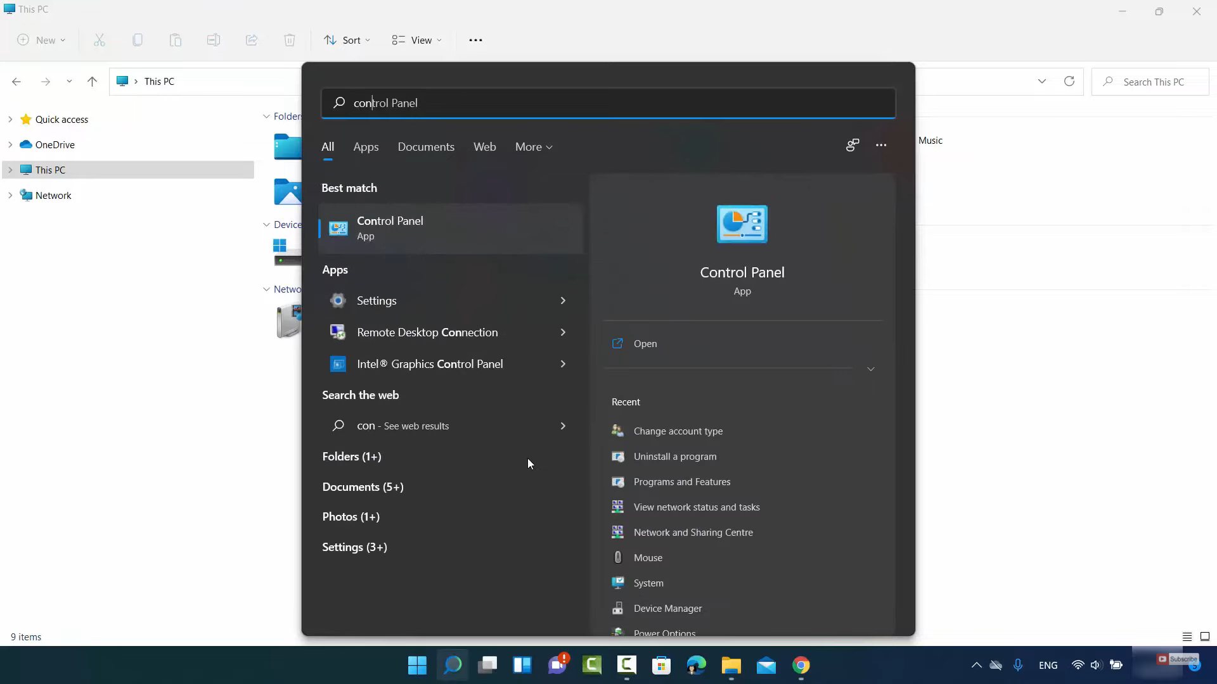Open Remote Desktop Connection app result
Screen dimensions: 1217x684
point(427,332)
